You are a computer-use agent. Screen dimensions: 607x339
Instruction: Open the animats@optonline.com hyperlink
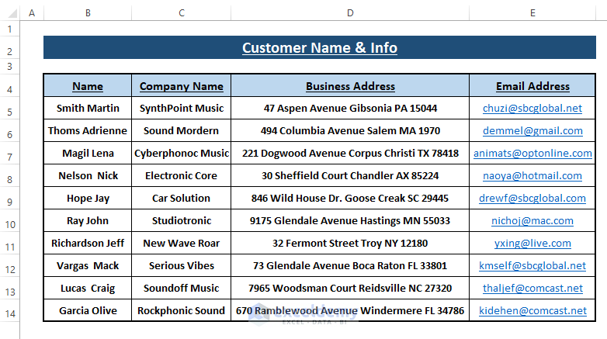coord(532,154)
